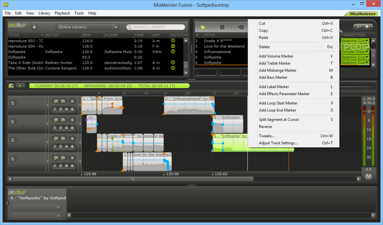Image resolution: width=383 pixels, height=225 pixels.
Task: Open first effects dropdown in bottom panel
Action: [x=36, y=207]
